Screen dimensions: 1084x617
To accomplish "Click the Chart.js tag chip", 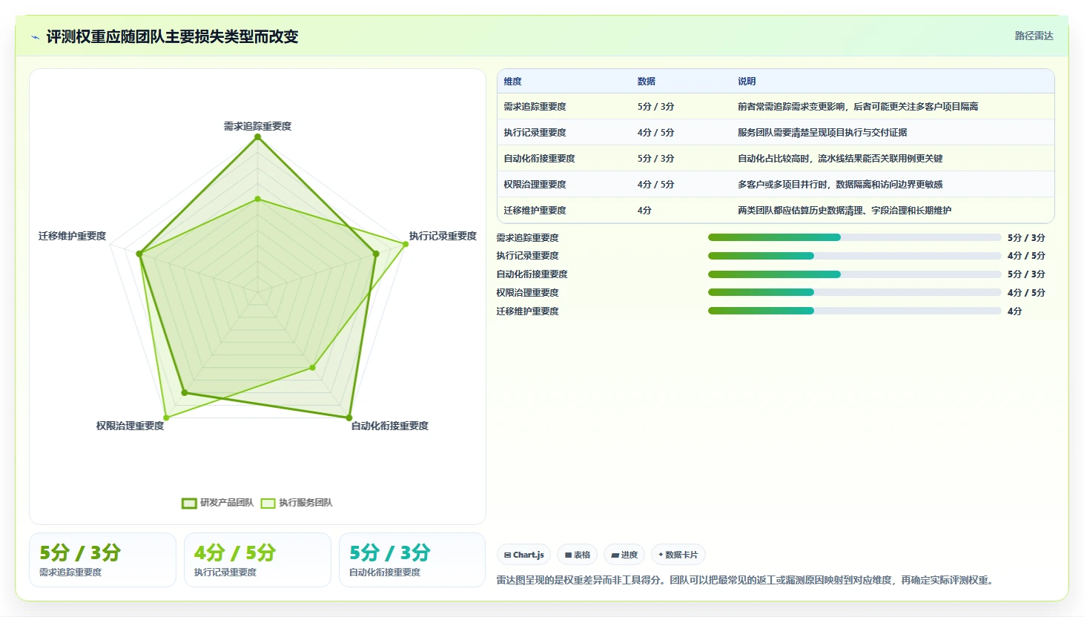I will 523,555.
